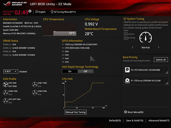Click Intel Core i7-4770K CPU info line
The width and height of the screenshot is (171, 128).
point(22,26)
